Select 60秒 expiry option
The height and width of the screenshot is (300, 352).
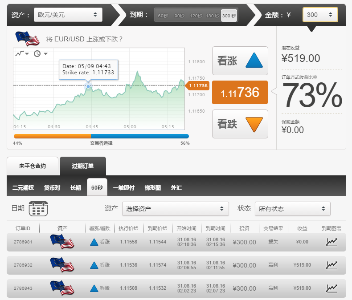pos(163,16)
